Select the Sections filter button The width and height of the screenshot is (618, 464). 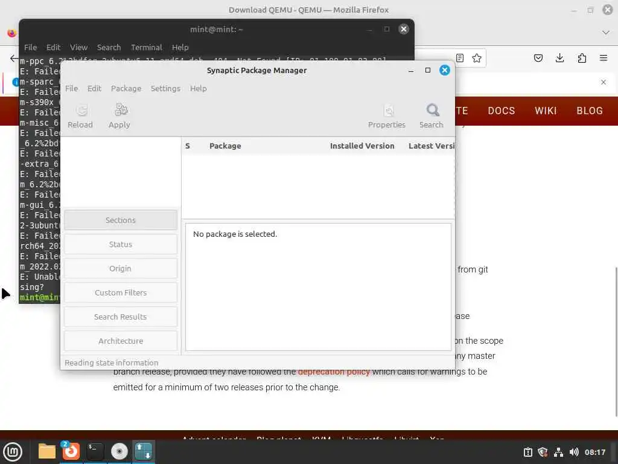click(121, 220)
